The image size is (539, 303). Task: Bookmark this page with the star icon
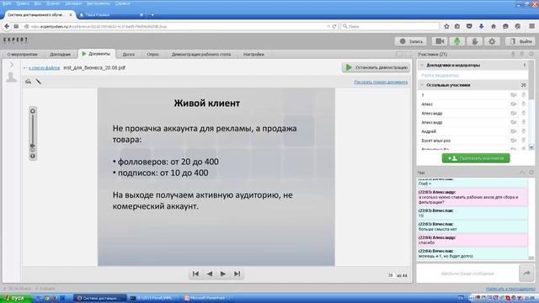click(x=446, y=26)
